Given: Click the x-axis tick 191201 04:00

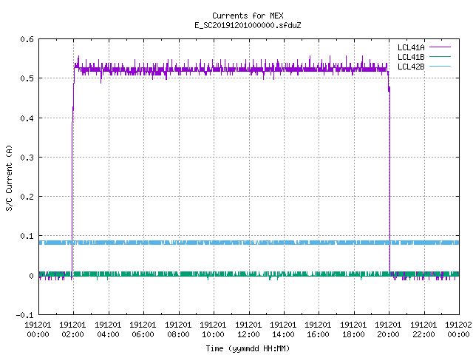Looking at the screenshot, I should 108,330.
